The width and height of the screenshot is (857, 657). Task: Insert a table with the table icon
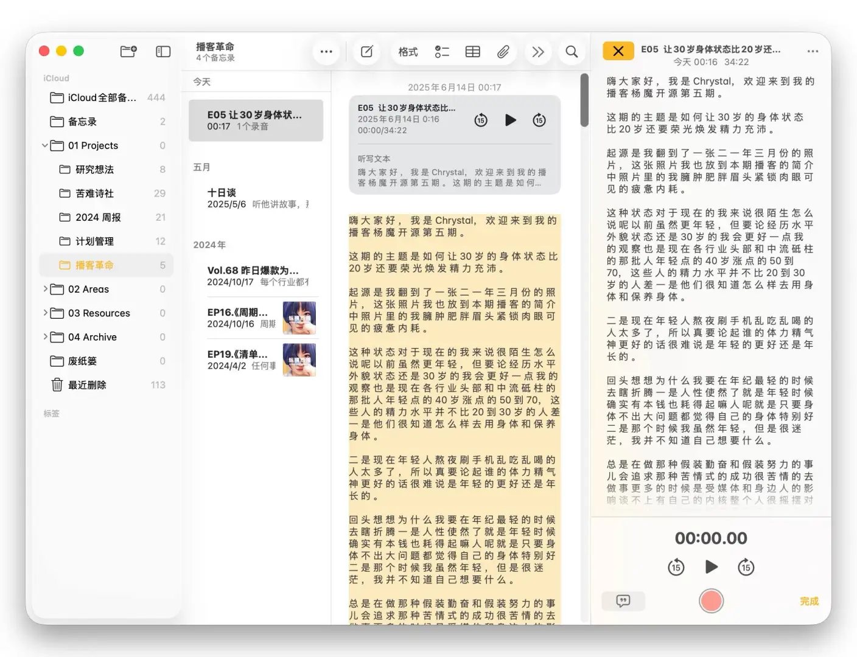click(472, 52)
